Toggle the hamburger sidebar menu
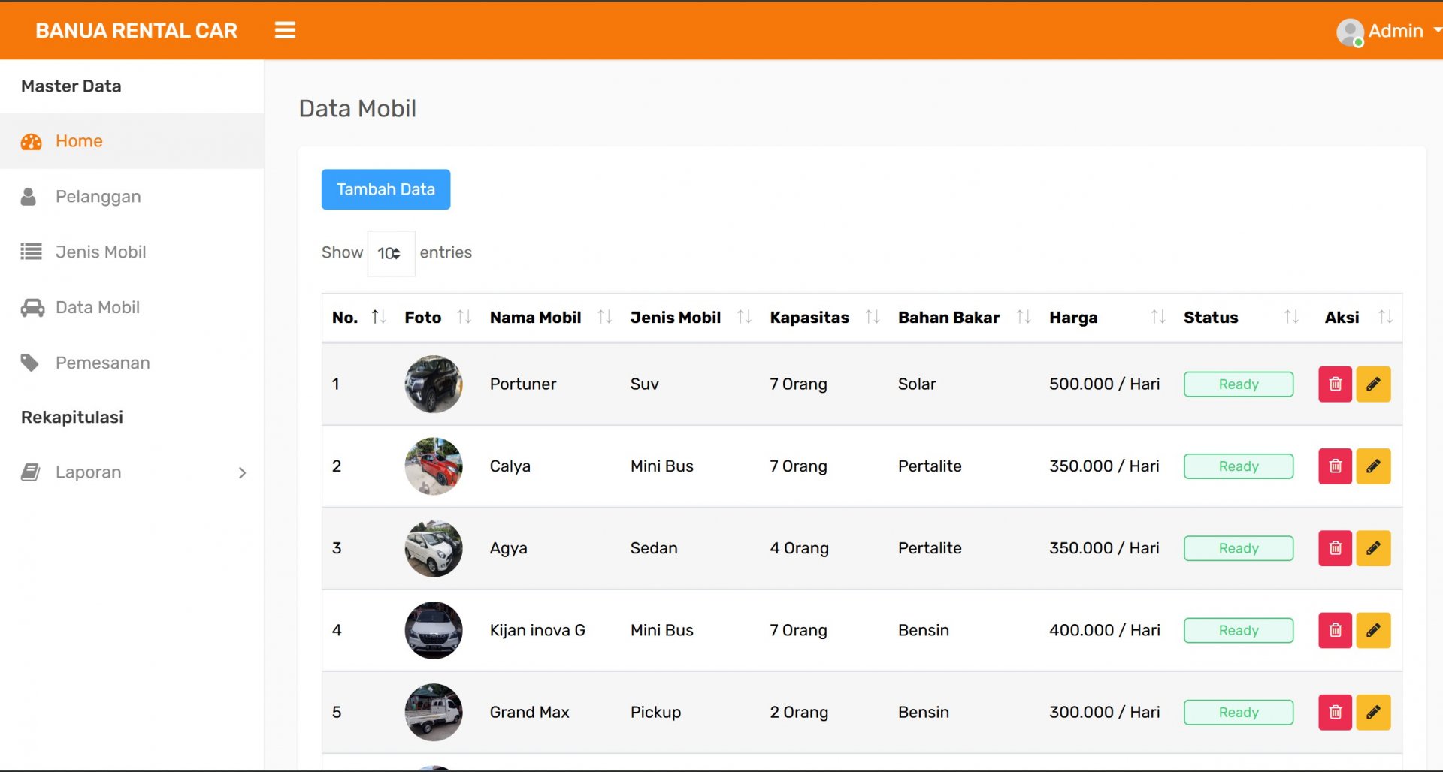The image size is (1443, 772). pyautogui.click(x=285, y=30)
